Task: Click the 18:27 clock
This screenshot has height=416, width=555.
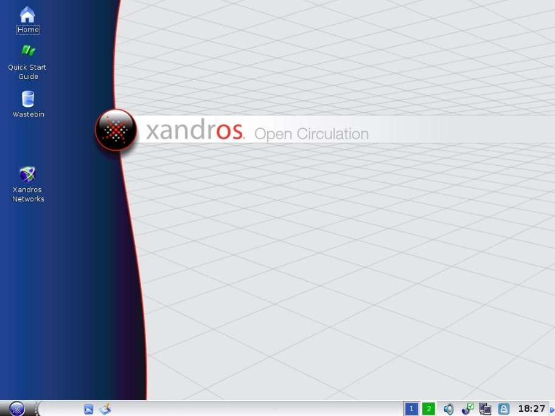Action: [531, 409]
